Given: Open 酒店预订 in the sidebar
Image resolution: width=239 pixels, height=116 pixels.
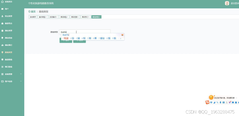Looking at the screenshot, I should 8,45.
